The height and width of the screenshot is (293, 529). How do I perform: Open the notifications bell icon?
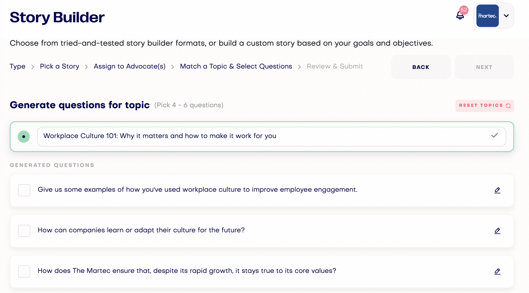(460, 16)
